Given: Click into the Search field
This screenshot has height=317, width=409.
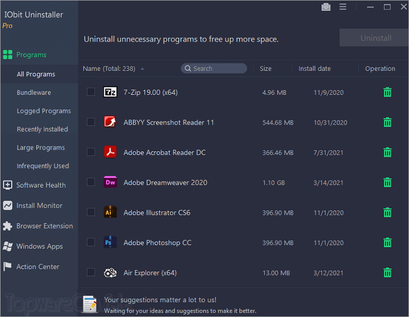Looking at the screenshot, I should click(214, 68).
